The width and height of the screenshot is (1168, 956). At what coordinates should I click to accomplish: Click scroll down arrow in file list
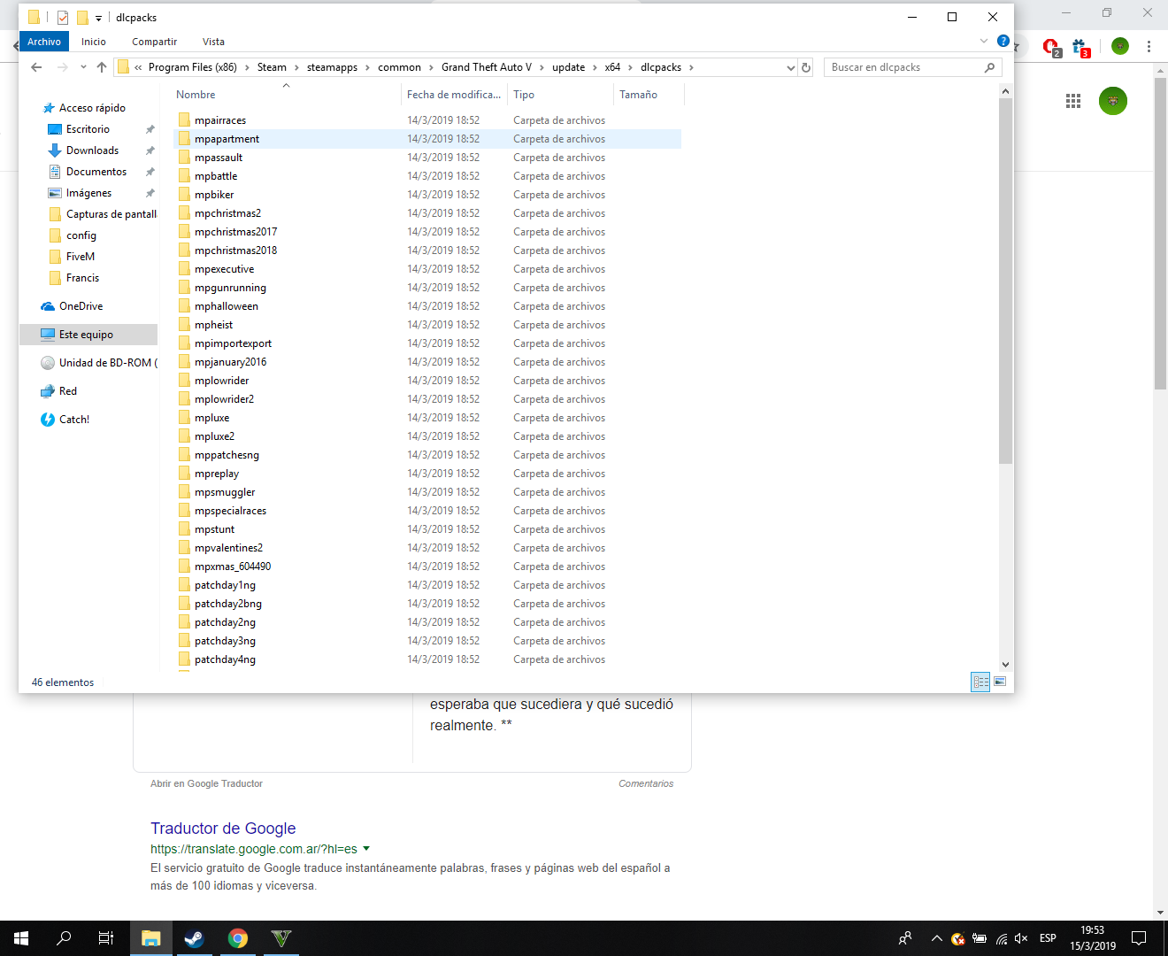(1005, 665)
